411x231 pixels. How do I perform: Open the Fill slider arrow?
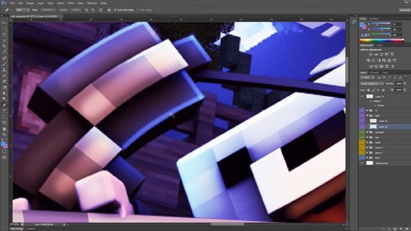pyautogui.click(x=405, y=90)
